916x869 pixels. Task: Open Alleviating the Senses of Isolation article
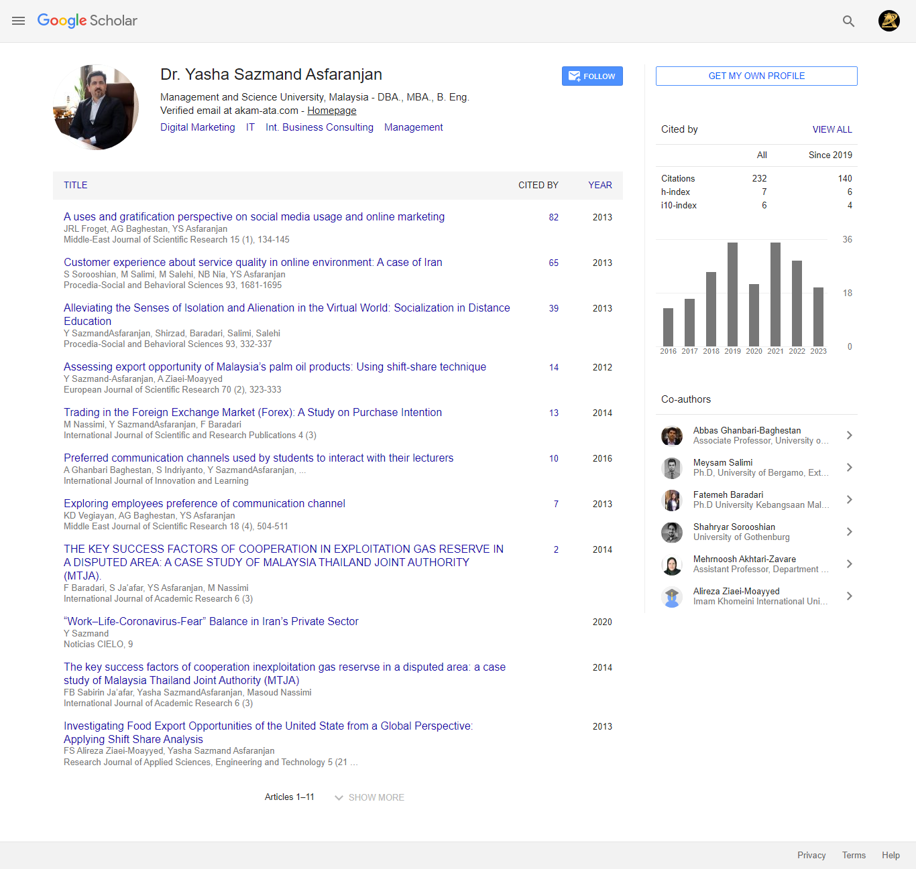(x=287, y=314)
